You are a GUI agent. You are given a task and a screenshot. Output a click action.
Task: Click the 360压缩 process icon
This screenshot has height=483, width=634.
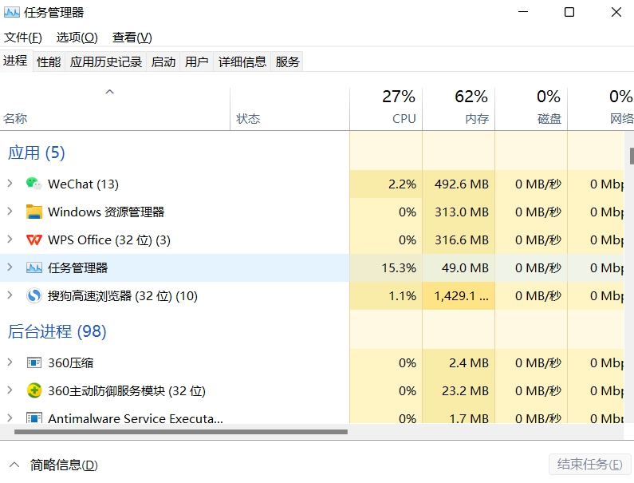[x=33, y=362]
